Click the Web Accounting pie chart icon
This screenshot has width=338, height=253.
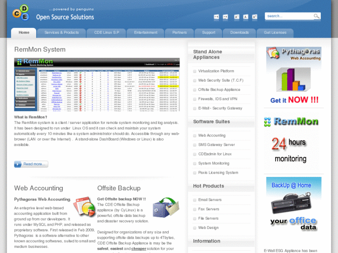[x=84, y=207]
